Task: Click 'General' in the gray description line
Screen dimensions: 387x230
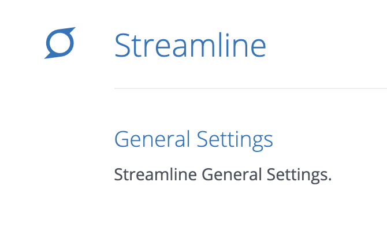Action: click(x=232, y=174)
